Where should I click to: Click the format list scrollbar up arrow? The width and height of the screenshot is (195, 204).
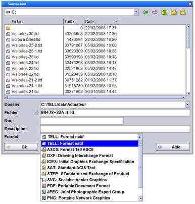click(140, 143)
